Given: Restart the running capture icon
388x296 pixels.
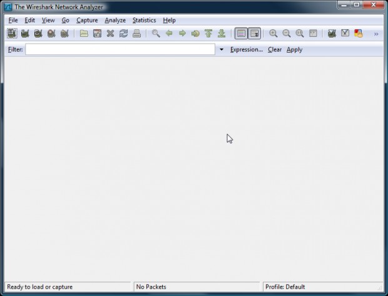Looking at the screenshot, I should (64, 33).
